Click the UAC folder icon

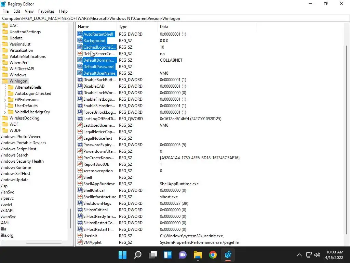(x=5, y=25)
